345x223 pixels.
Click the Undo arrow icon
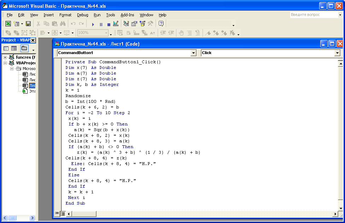coord(73,24)
